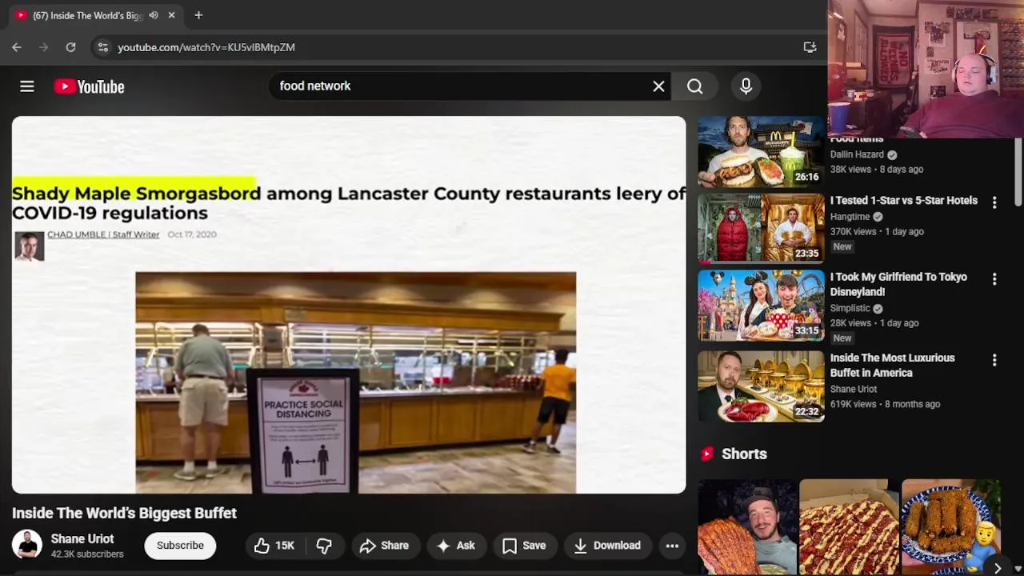Close the YouTube browser tab
This screenshot has width=1024, height=576.
click(171, 15)
